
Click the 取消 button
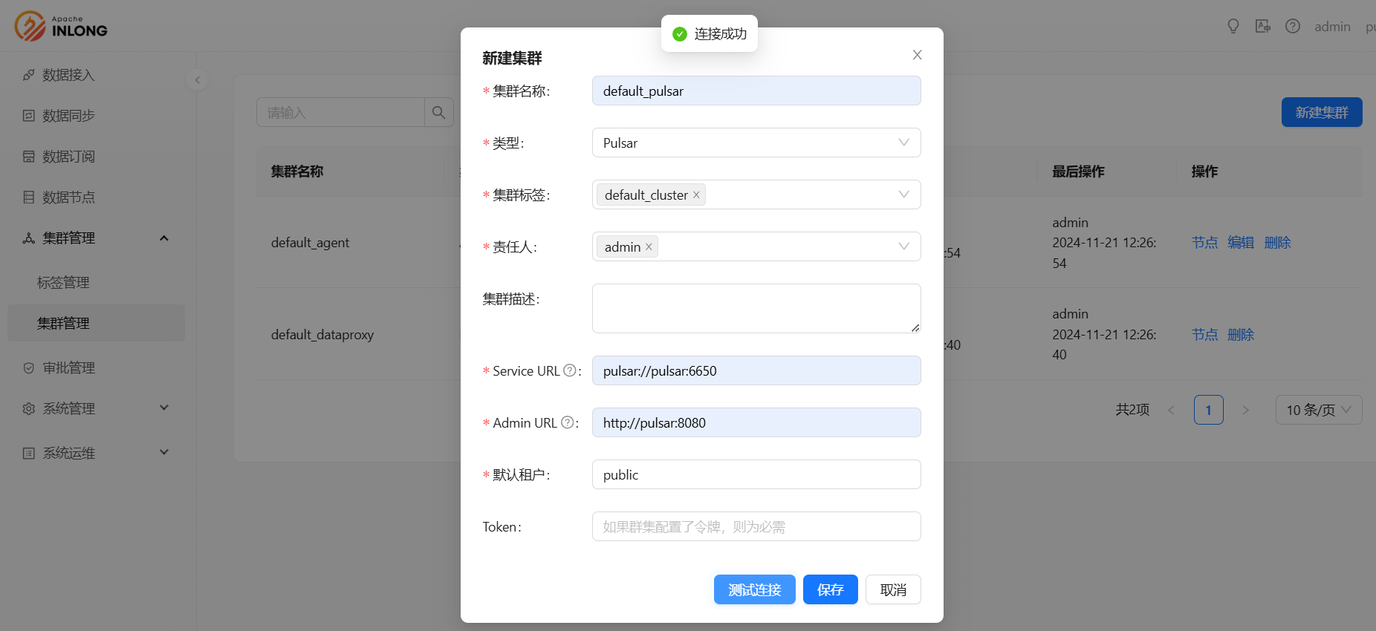(x=893, y=589)
